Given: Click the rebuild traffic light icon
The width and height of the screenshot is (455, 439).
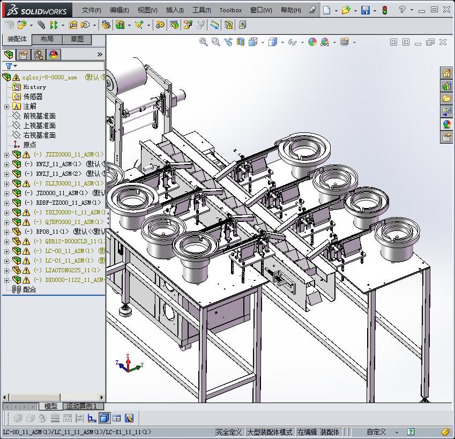Looking at the screenshot, I should pyautogui.click(x=384, y=10).
